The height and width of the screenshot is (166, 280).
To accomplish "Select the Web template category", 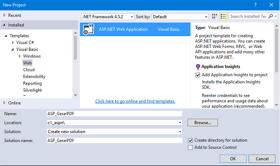I will (x=27, y=63).
